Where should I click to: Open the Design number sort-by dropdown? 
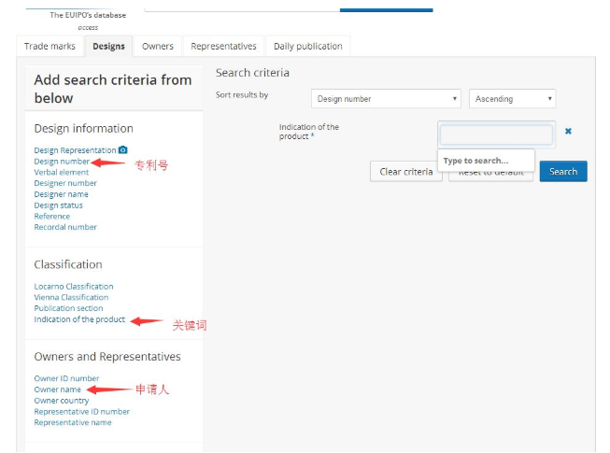pyautogui.click(x=387, y=99)
